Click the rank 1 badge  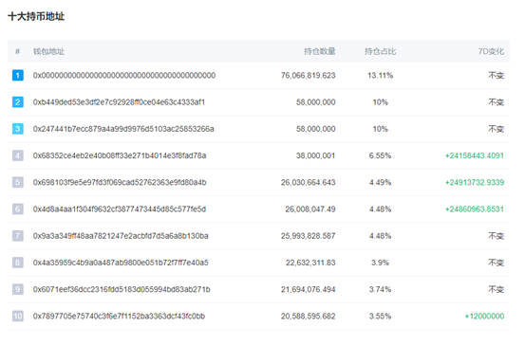[x=18, y=75]
